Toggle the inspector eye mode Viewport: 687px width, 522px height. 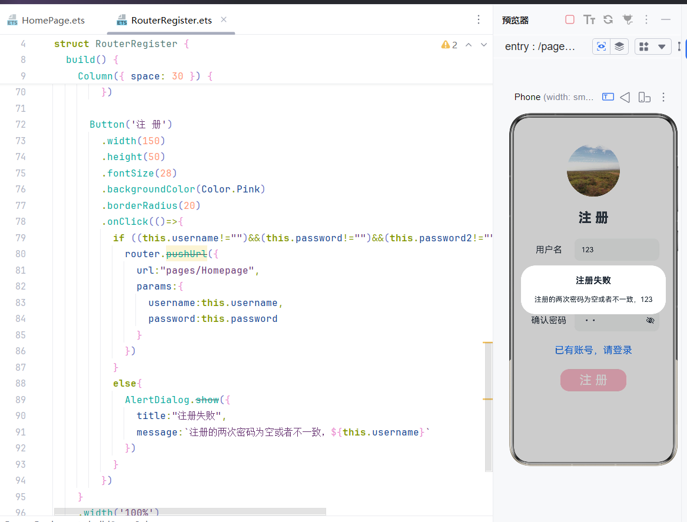tap(601, 46)
